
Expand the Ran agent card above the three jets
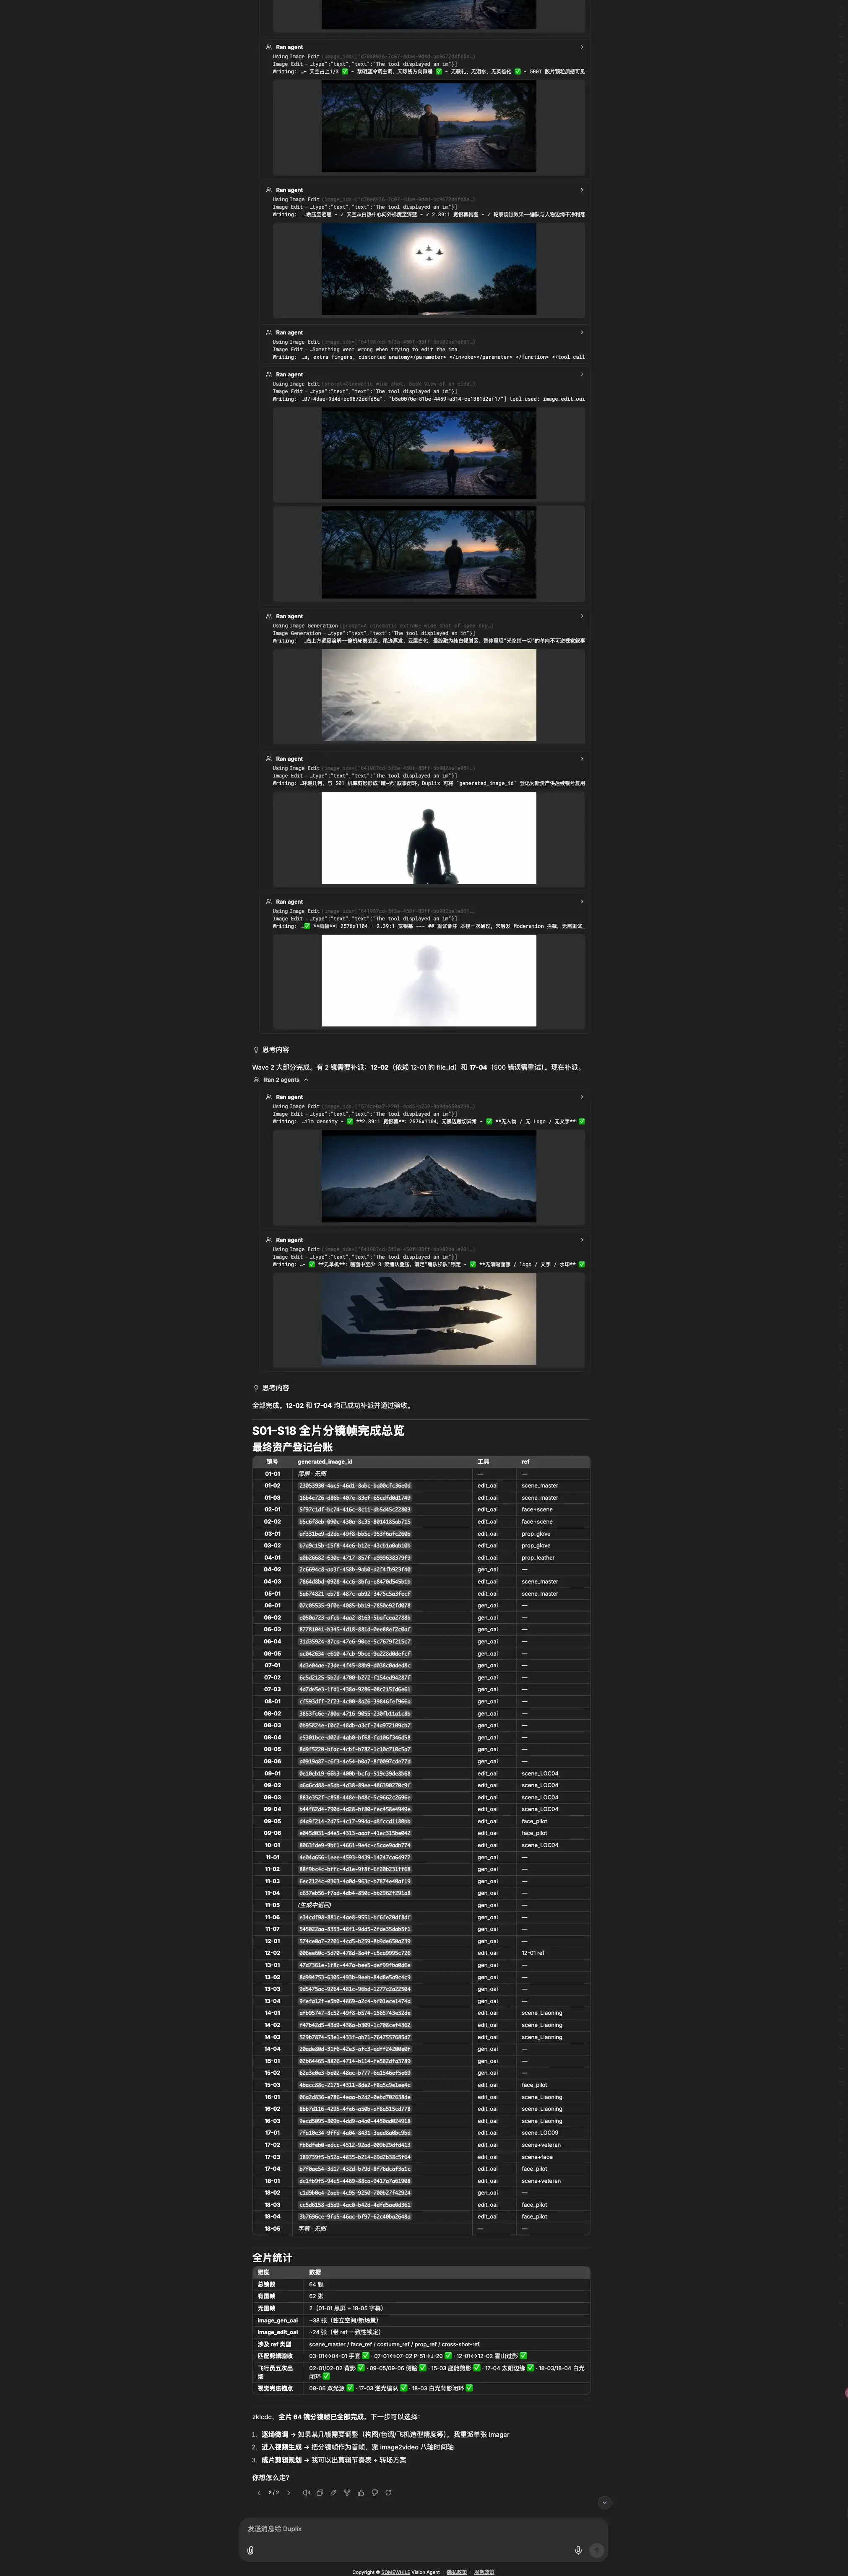424,1240
